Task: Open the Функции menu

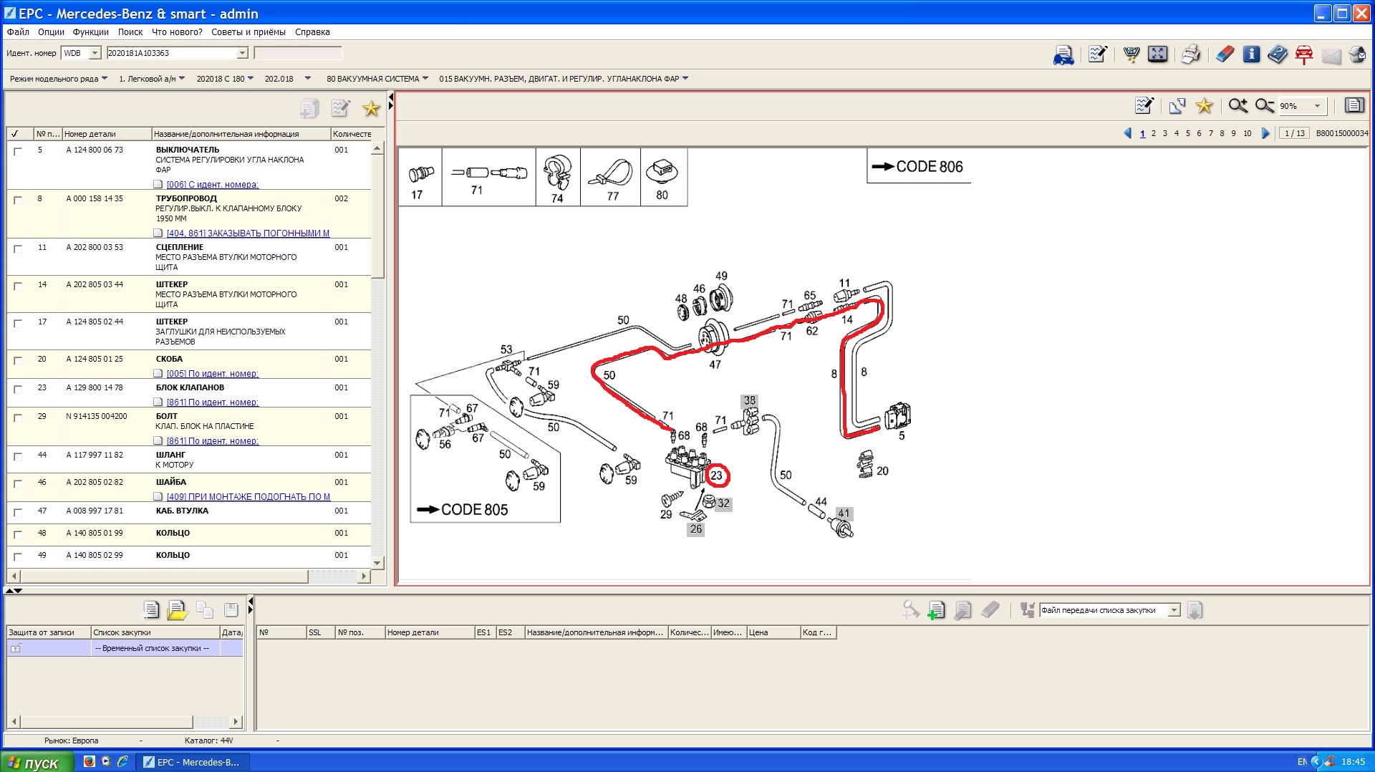Action: (x=90, y=32)
